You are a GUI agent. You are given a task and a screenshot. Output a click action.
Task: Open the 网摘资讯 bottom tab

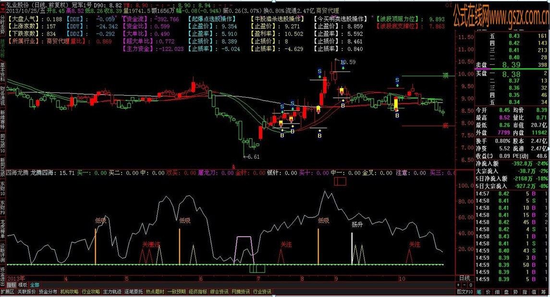coord(241,292)
